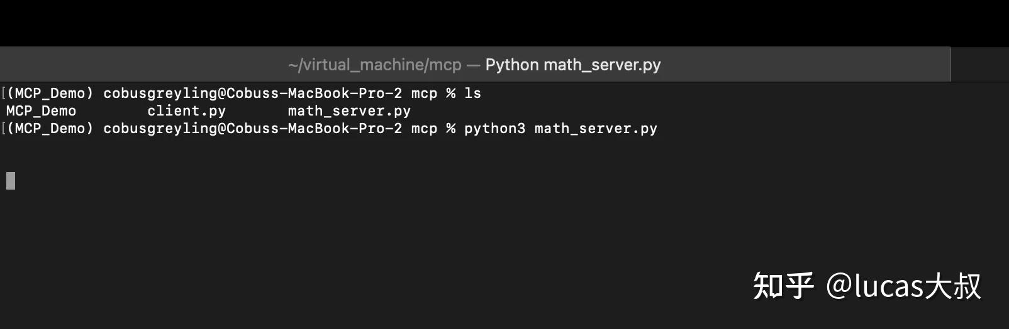Click the cobusgreyling@Cobuss-MacBook-Pro-2 hostname on the first line
Screen dimensions: 1009x329
pyautogui.click(x=252, y=94)
